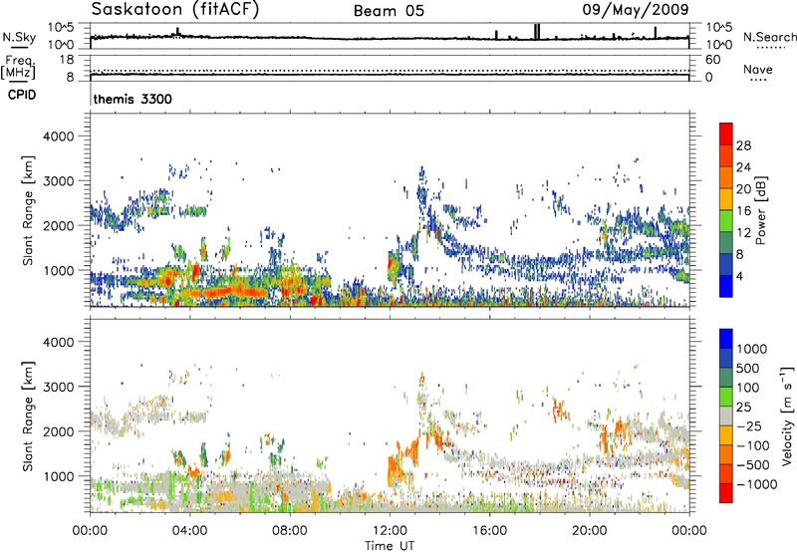The width and height of the screenshot is (797, 552).
Task: Click the 'Freq. [MHz]' axis label
Action: [18, 67]
